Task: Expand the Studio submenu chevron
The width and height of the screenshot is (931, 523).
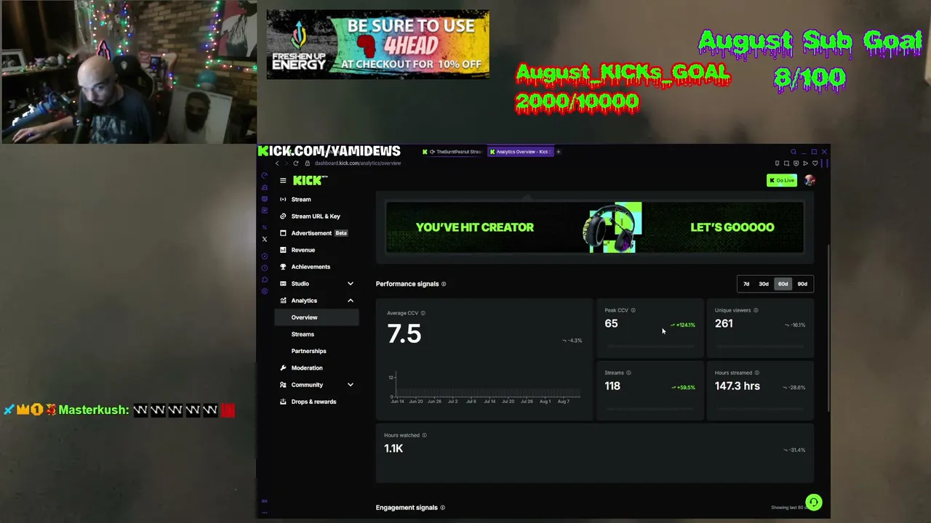Action: pos(350,283)
